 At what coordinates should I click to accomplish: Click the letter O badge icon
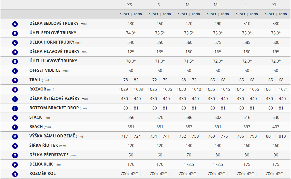click(15, 155)
